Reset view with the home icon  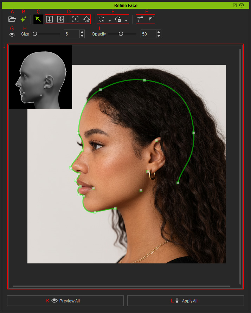pyautogui.click(x=86, y=19)
